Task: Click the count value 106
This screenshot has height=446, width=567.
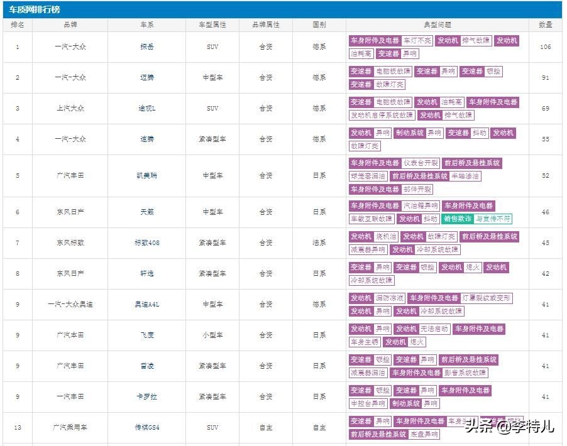Action: 545,46
